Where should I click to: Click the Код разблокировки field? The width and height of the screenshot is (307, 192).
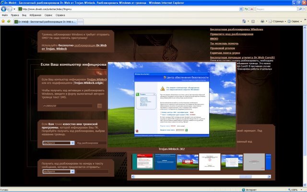tap(92, 143)
